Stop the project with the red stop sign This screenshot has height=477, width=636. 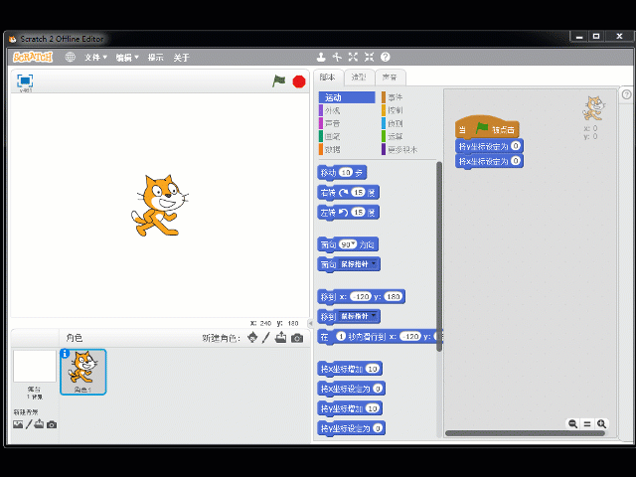coord(299,81)
